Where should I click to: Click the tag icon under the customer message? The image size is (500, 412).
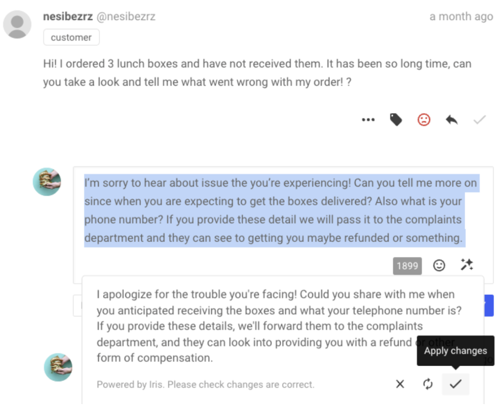pyautogui.click(x=396, y=120)
